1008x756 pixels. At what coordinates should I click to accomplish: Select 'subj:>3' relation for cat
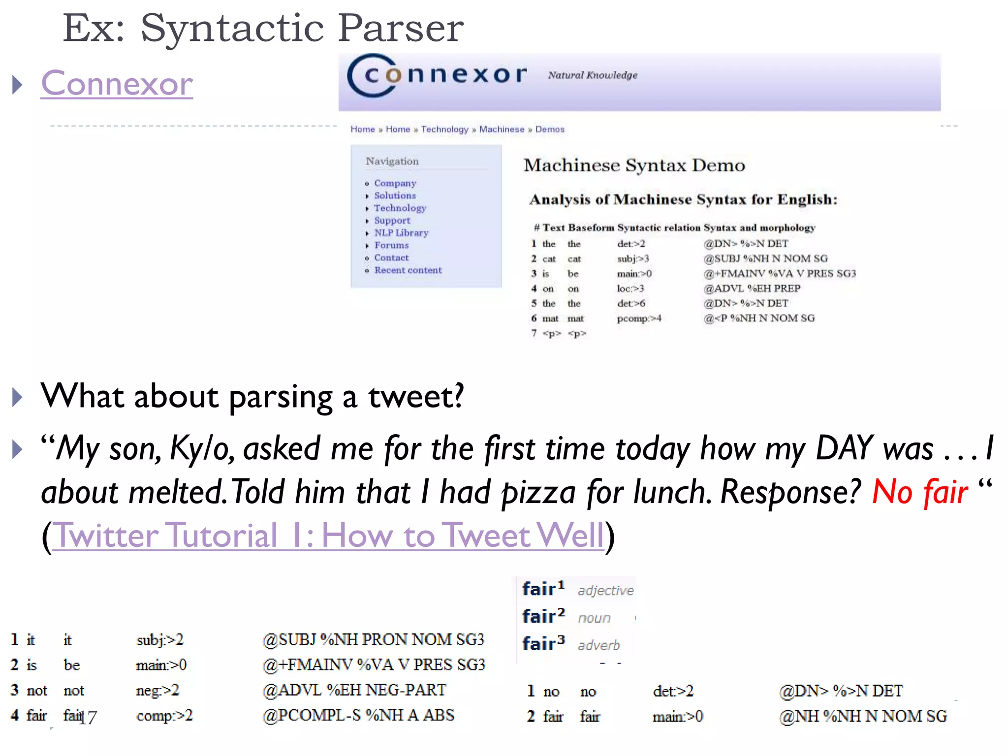click(633, 258)
